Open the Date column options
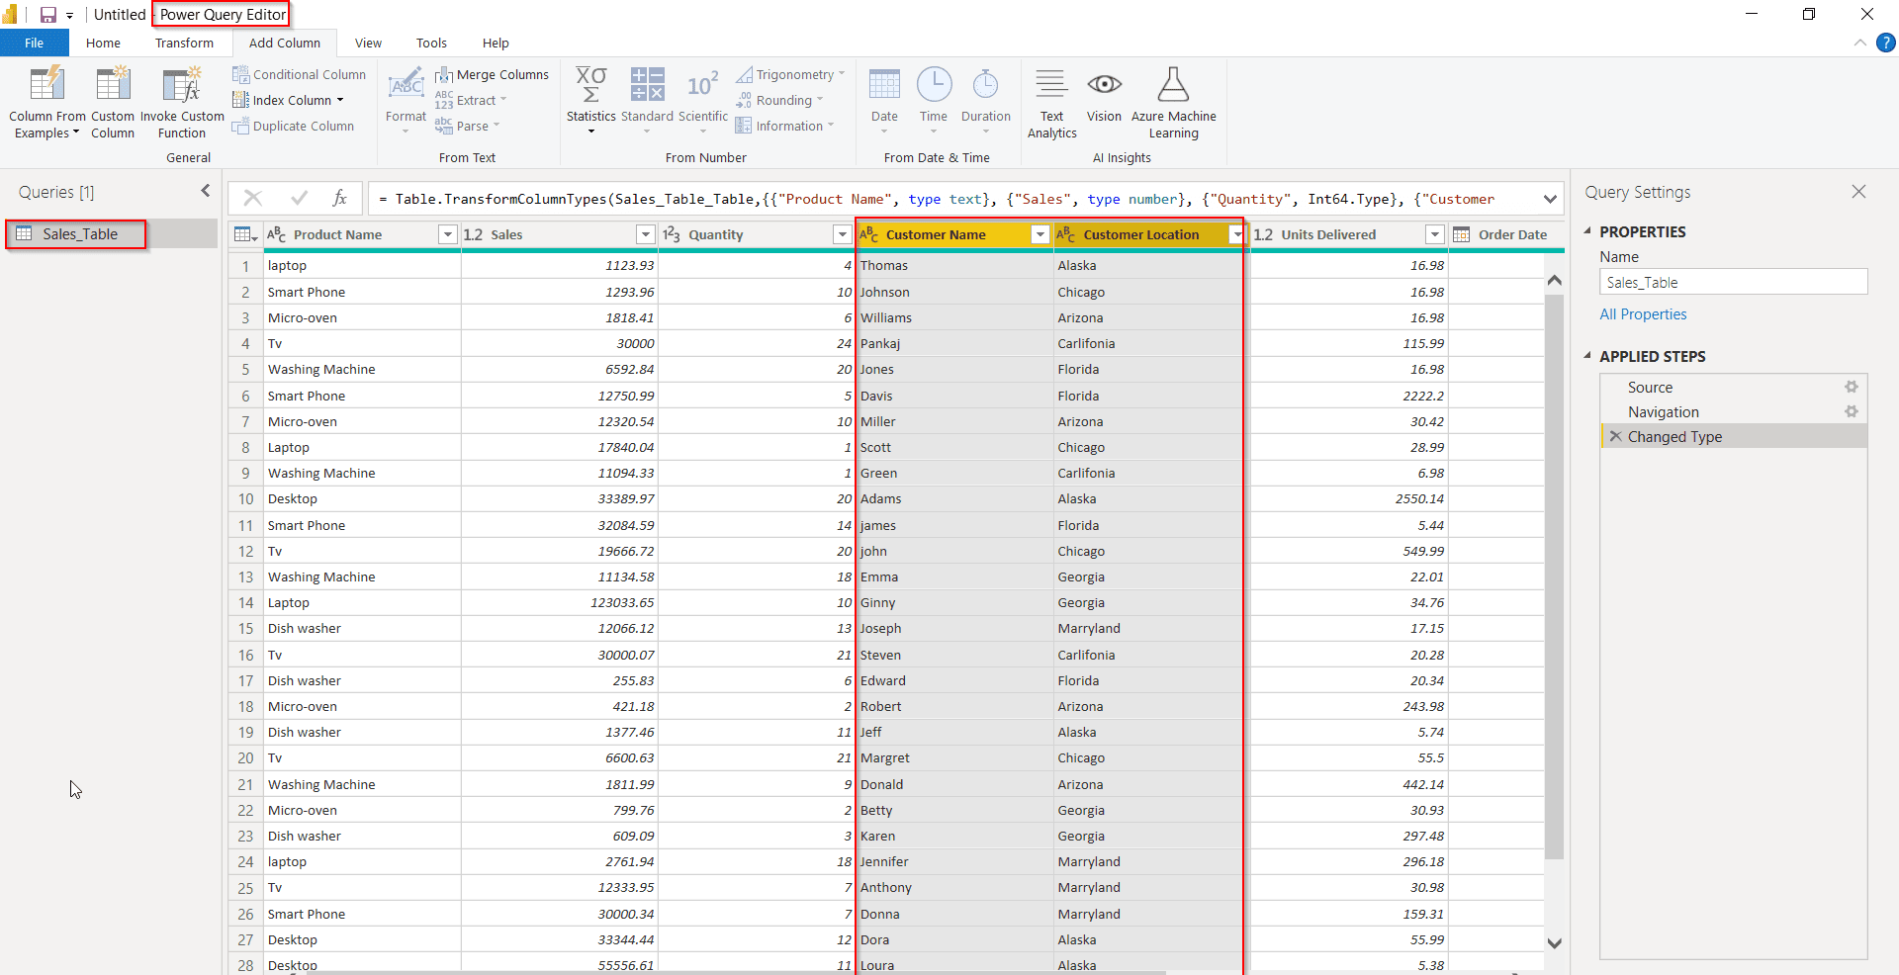 tap(883, 99)
